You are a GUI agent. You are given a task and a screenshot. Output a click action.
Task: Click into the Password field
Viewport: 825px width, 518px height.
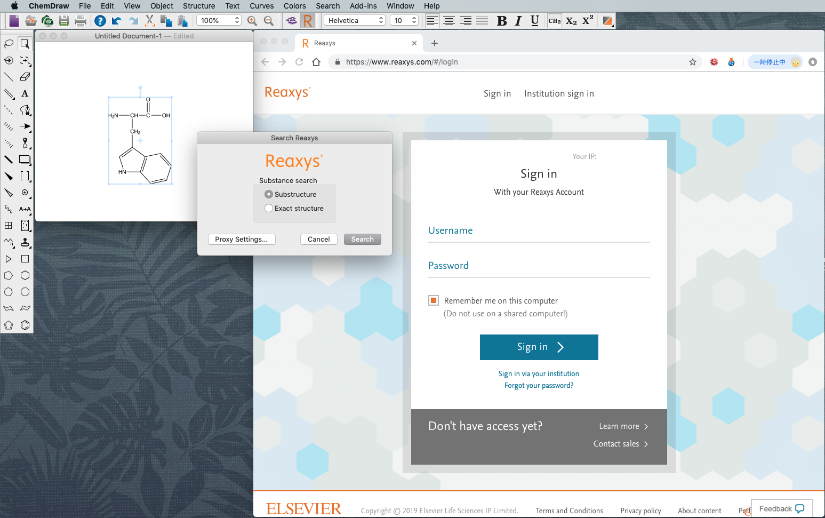[539, 266]
